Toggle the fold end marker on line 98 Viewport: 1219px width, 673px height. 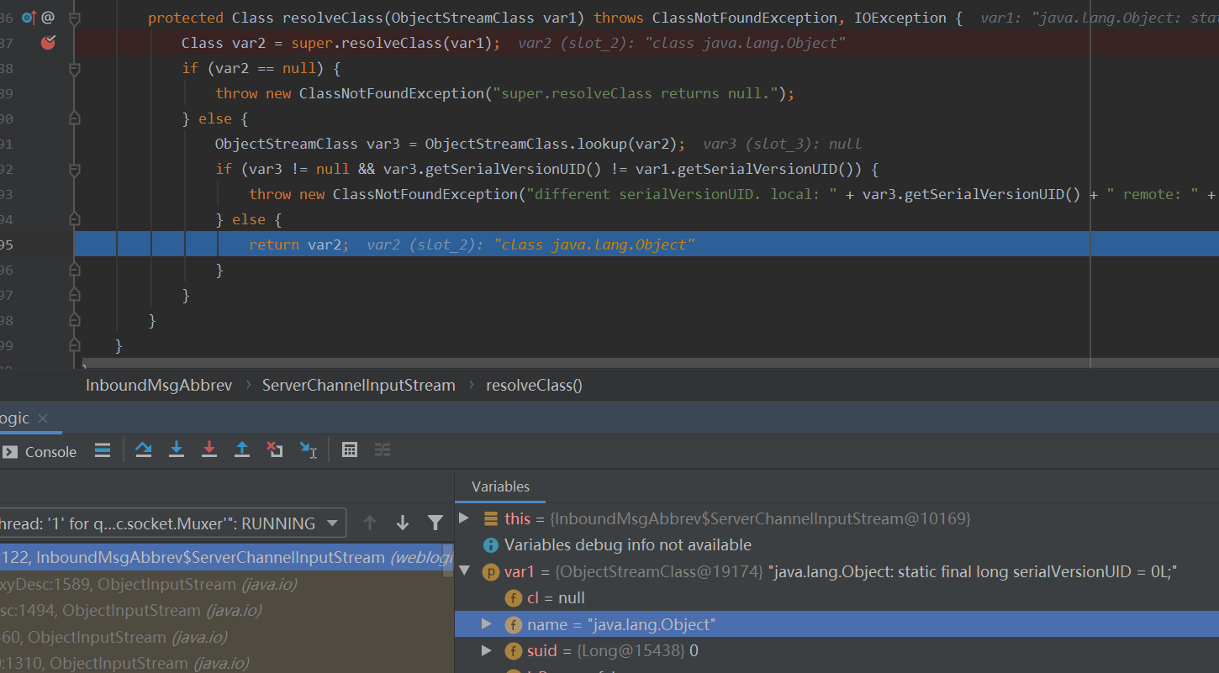(x=74, y=320)
